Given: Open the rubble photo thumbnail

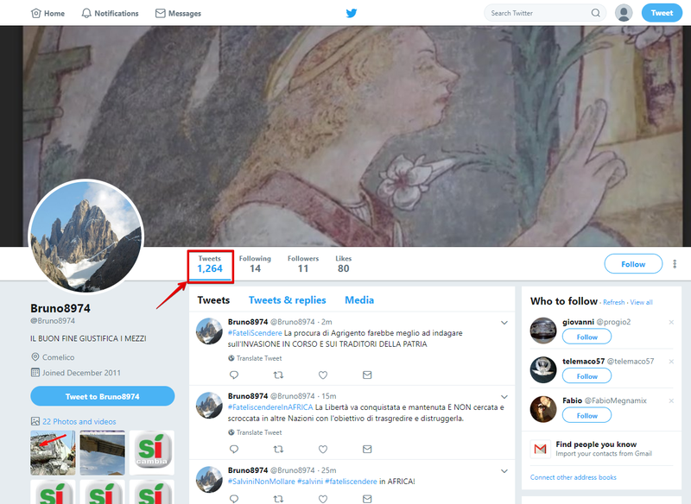Looking at the screenshot, I should (53, 452).
